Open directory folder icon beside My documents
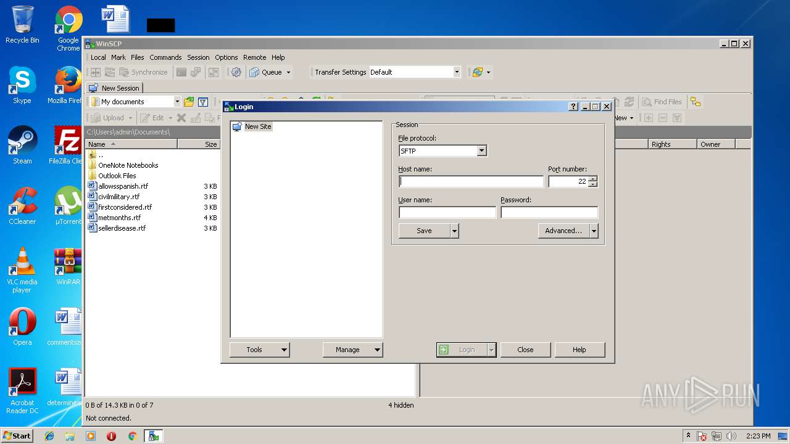790x444 pixels. coord(189,102)
